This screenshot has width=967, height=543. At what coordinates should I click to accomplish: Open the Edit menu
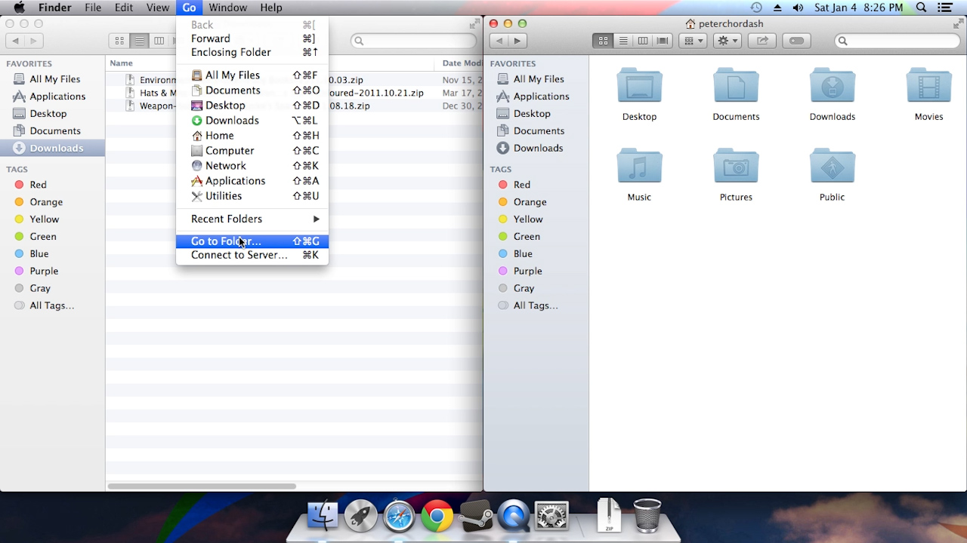click(124, 8)
